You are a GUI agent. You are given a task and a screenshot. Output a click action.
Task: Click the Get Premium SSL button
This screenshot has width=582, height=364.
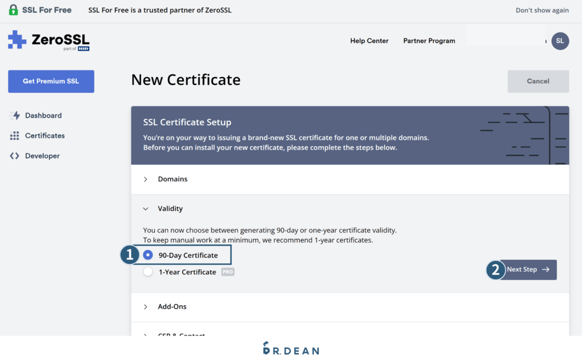click(x=51, y=82)
